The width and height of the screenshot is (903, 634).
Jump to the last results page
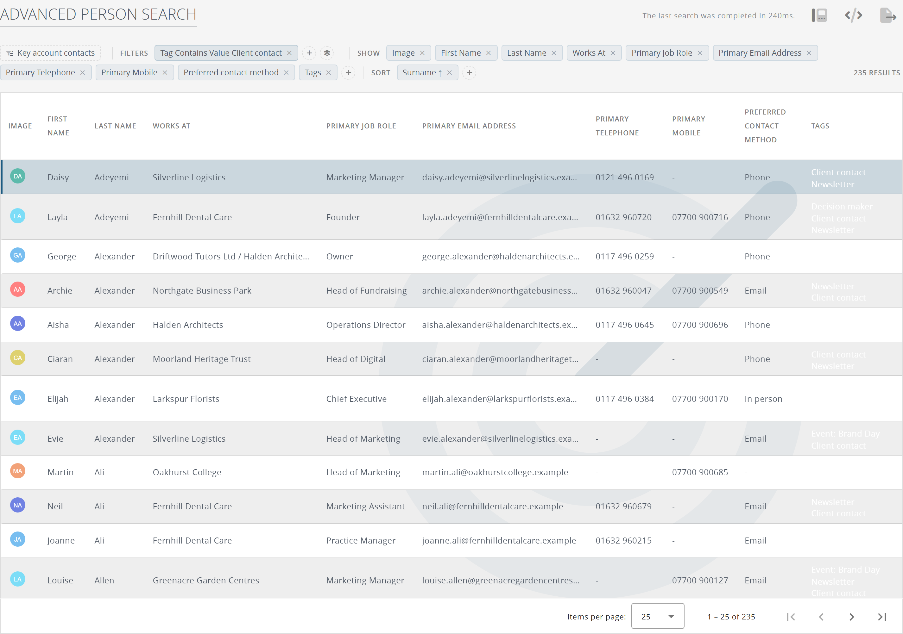coord(882,616)
